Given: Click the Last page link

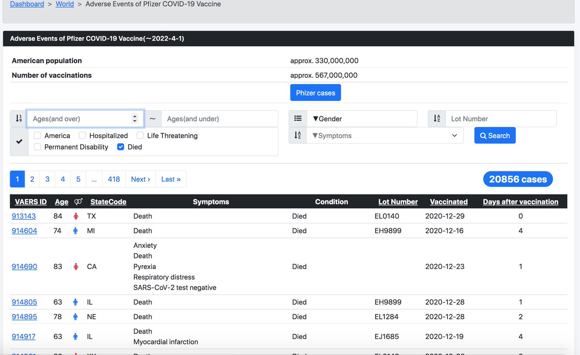Looking at the screenshot, I should (x=171, y=179).
